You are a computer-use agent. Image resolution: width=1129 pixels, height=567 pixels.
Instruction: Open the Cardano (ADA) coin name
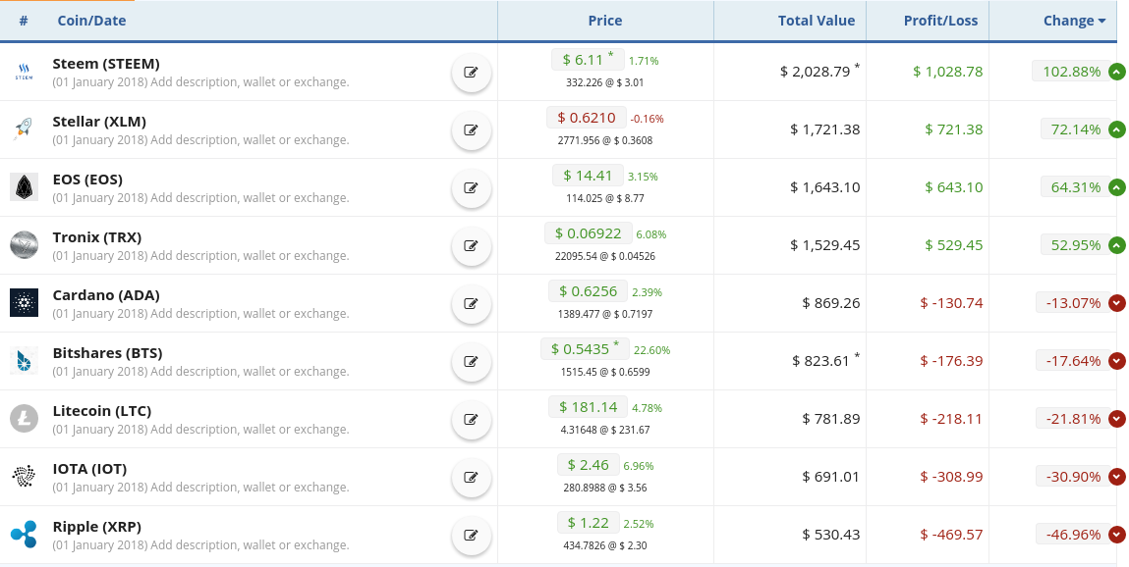pos(106,295)
